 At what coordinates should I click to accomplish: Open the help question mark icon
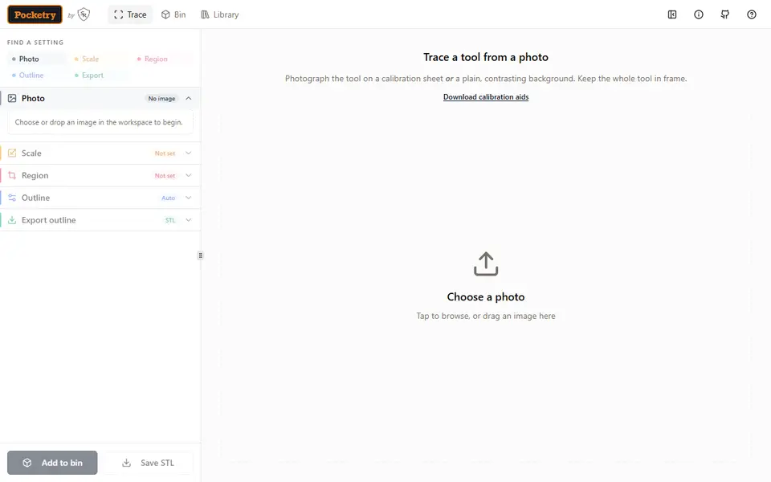pyautogui.click(x=752, y=14)
